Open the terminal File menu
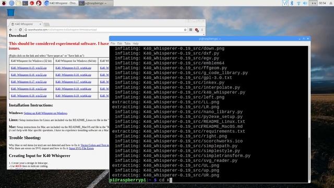The width and height of the screenshot is (334, 188). [x=113, y=43]
